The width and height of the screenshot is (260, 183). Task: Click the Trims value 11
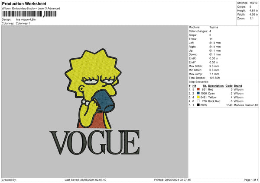[x=211, y=39]
